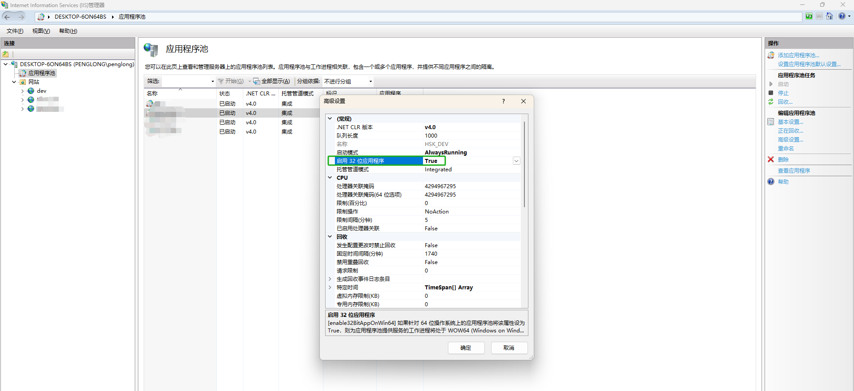This screenshot has height=391, width=854.
Task: Click the 查看应用程序 link
Action: pyautogui.click(x=794, y=171)
